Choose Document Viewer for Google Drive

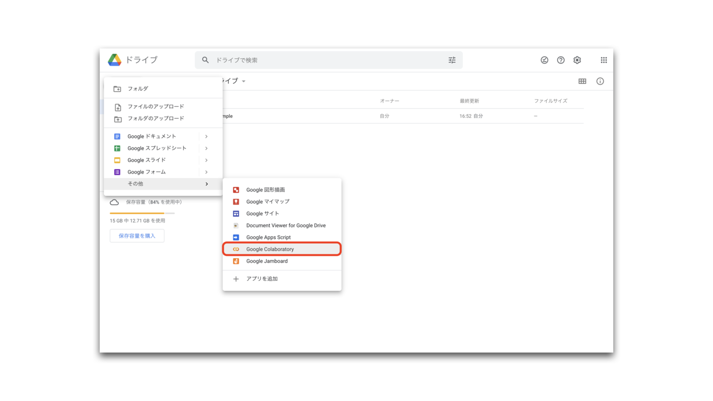point(282,225)
